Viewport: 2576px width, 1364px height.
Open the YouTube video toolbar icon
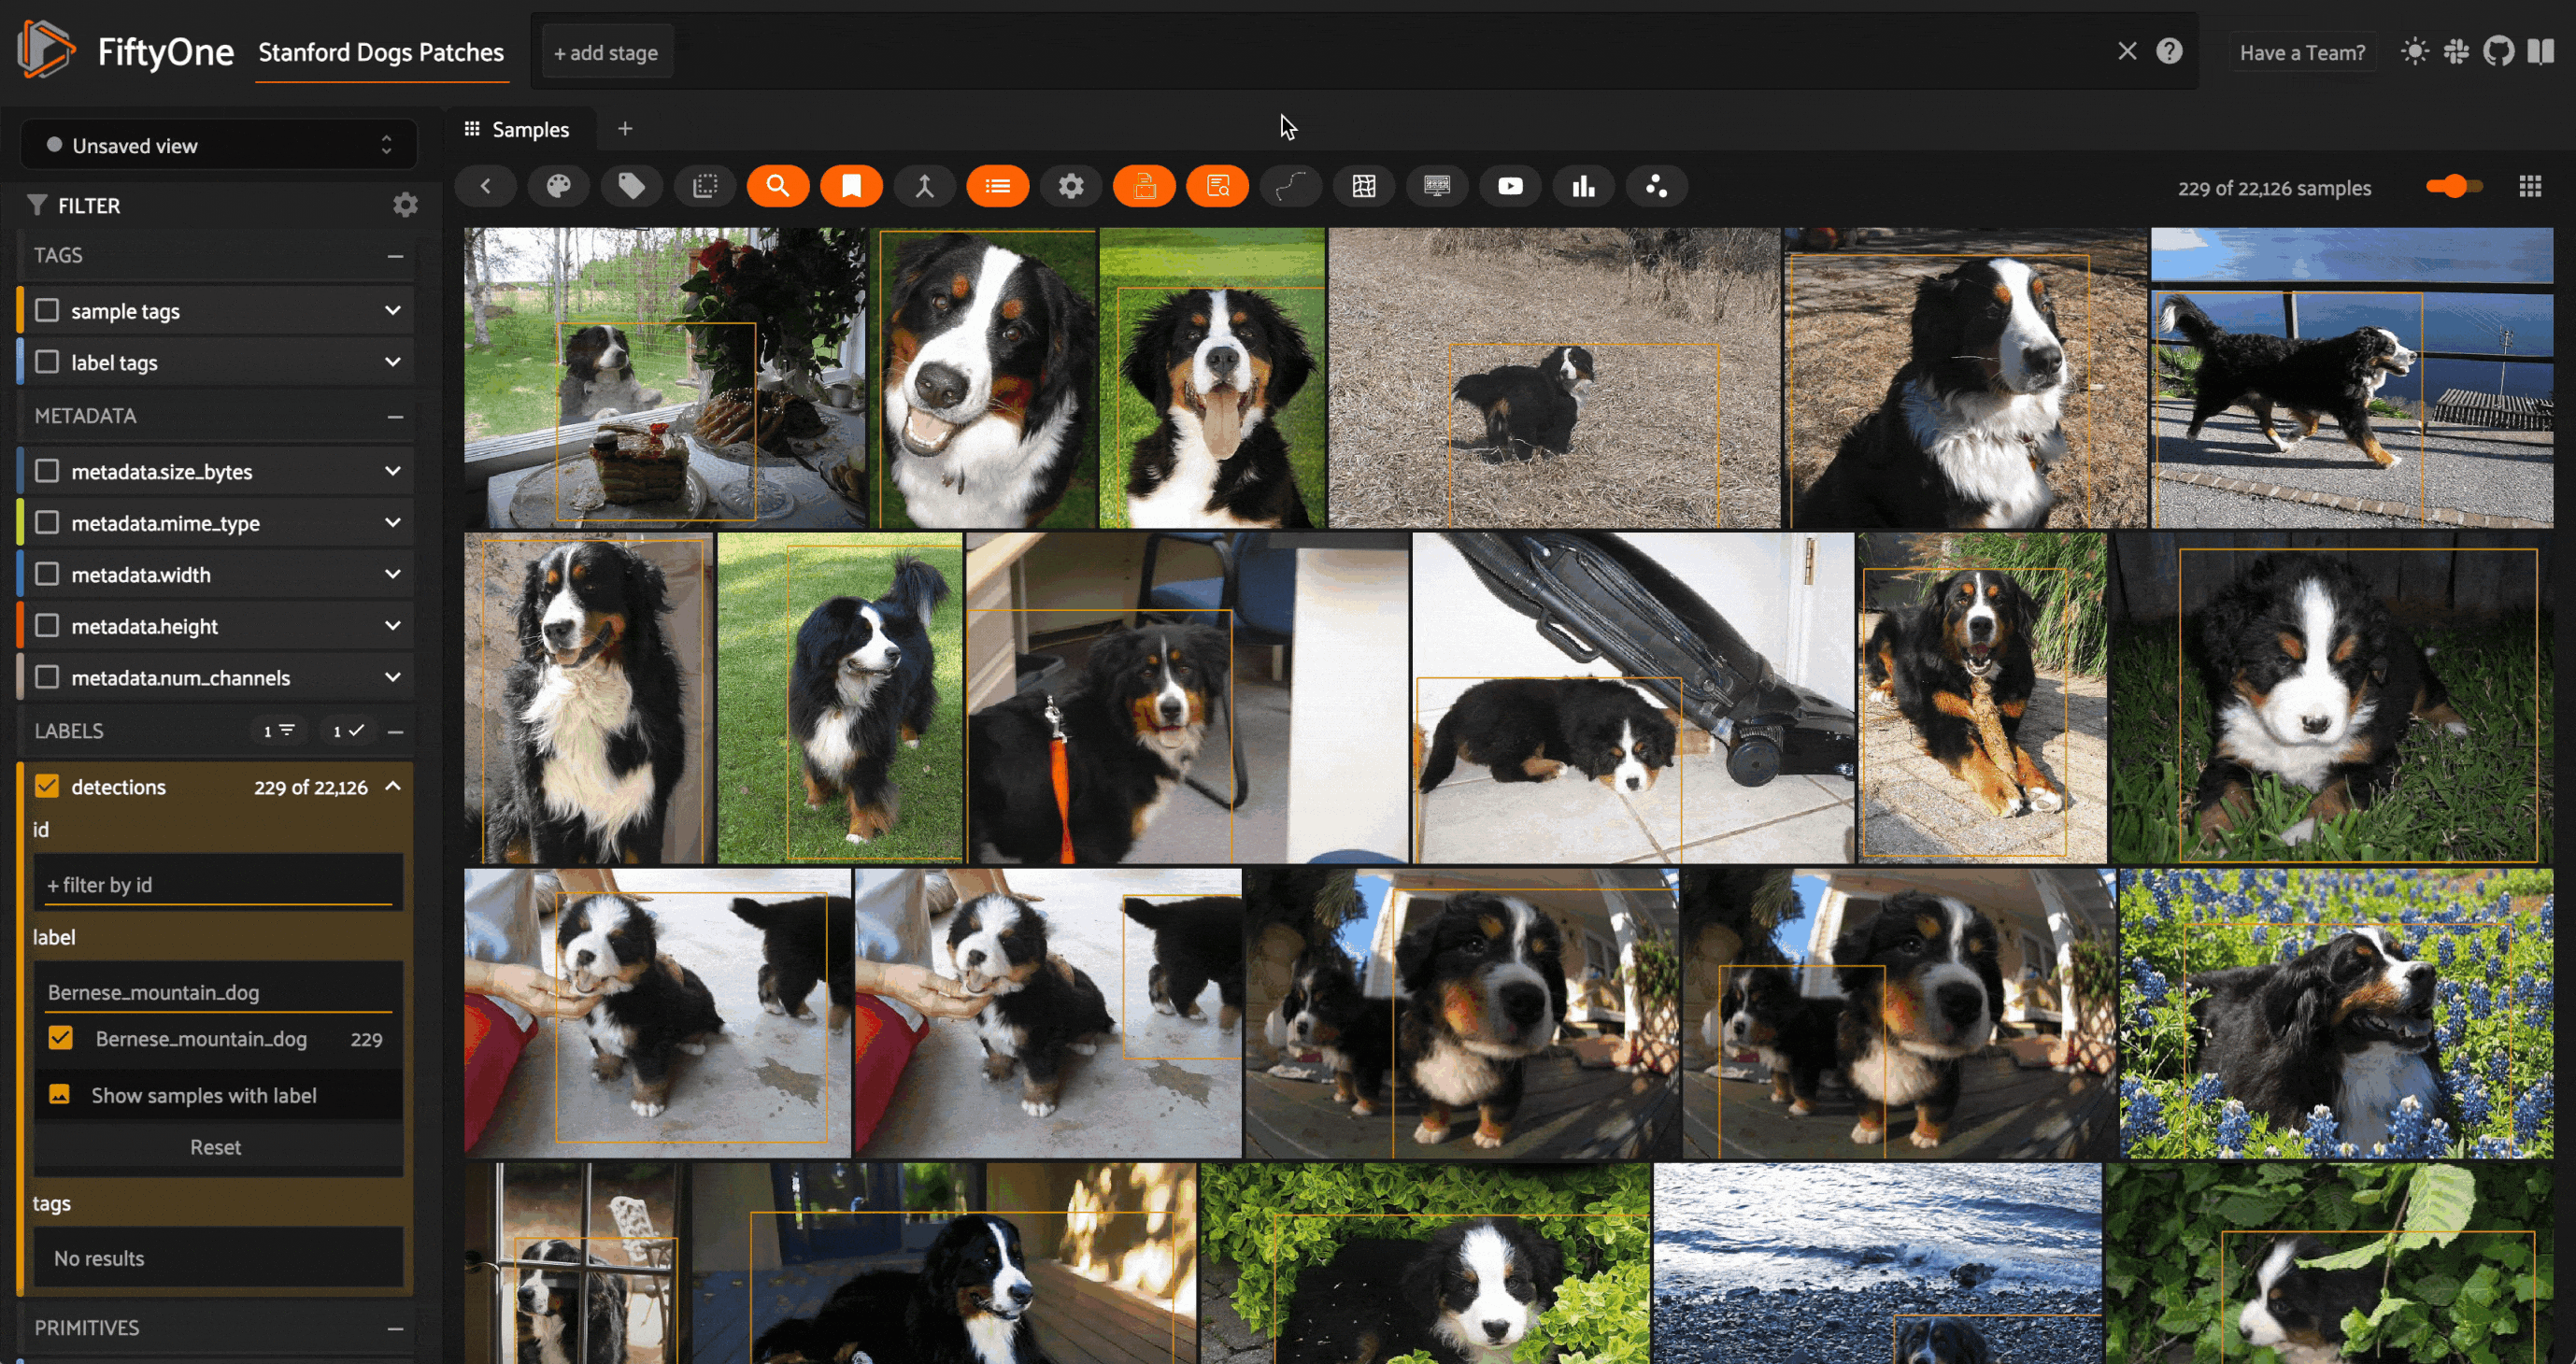pos(1509,186)
